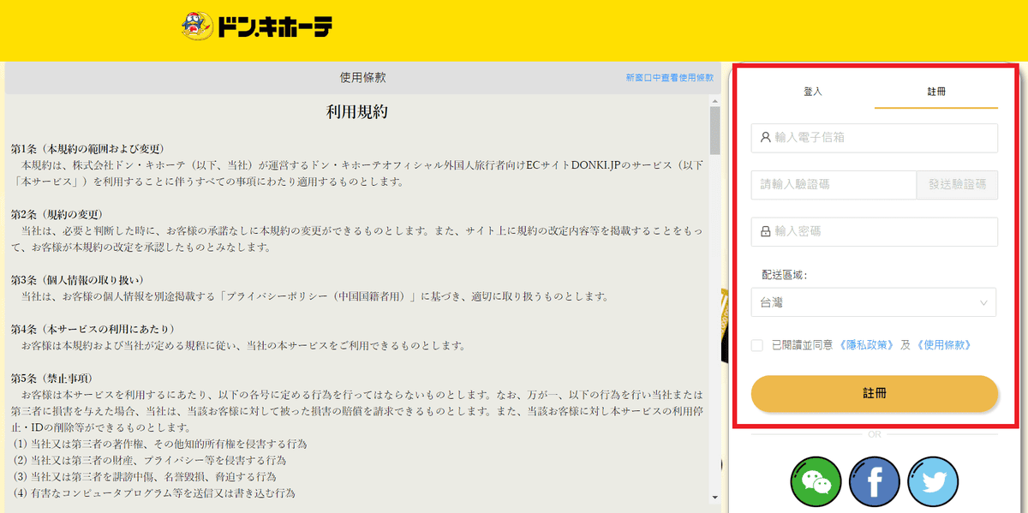Check the agree to privacy policy checkbox

point(756,345)
